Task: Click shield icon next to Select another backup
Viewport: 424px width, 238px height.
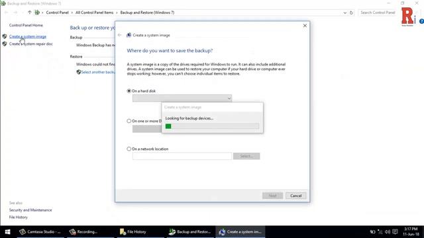Action: click(79, 72)
